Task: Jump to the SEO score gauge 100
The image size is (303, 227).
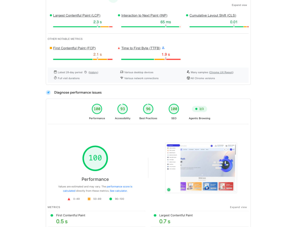Action: tap(174, 109)
